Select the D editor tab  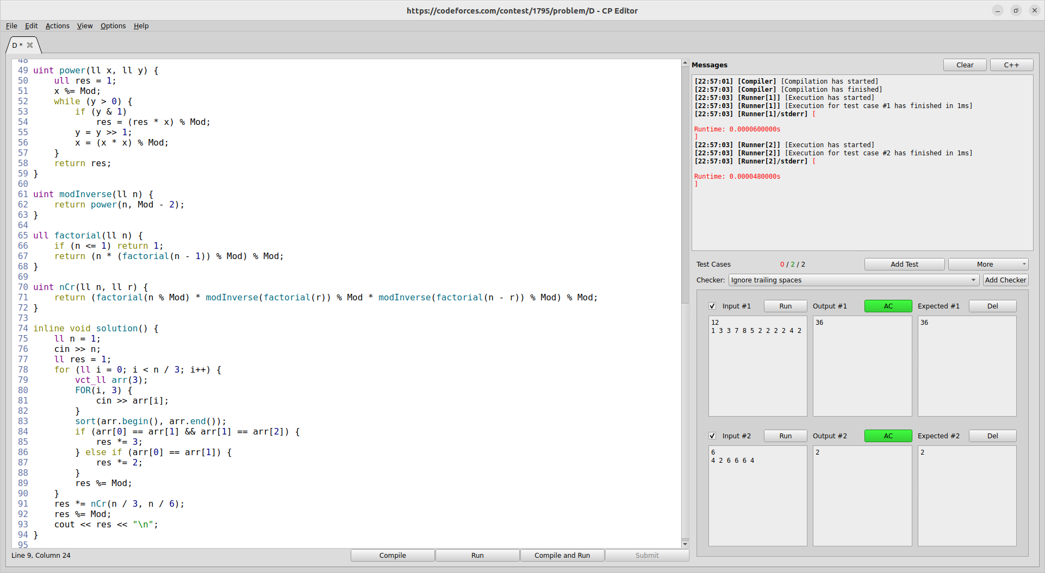(15, 46)
